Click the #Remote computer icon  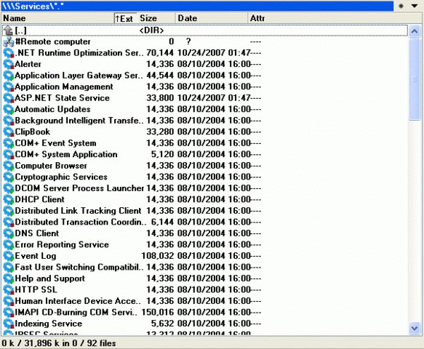[x=9, y=41]
